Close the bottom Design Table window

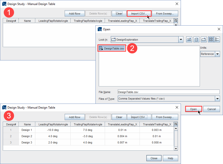coord(177,107)
